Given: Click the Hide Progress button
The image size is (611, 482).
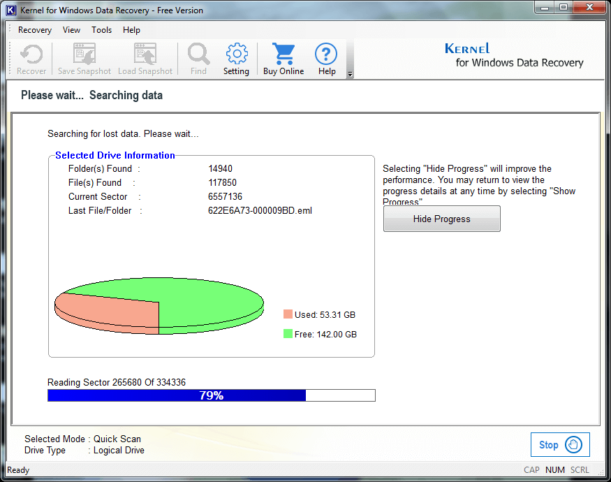Looking at the screenshot, I should [x=441, y=219].
